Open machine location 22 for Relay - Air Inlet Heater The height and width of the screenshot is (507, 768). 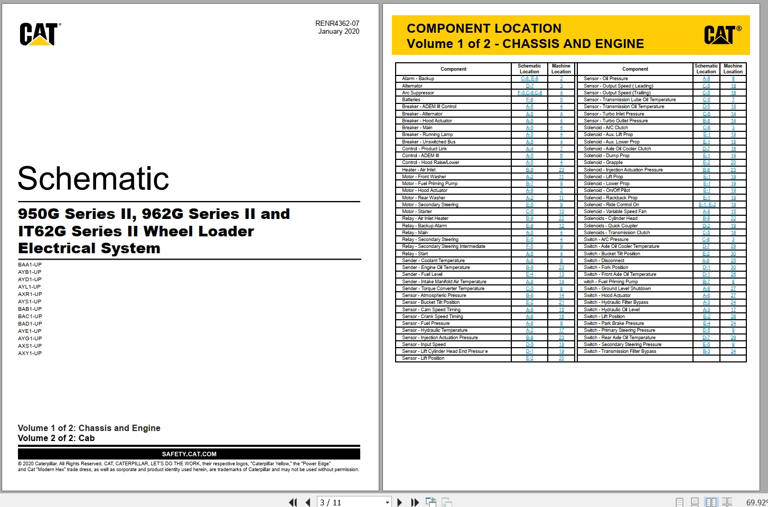[561, 218]
